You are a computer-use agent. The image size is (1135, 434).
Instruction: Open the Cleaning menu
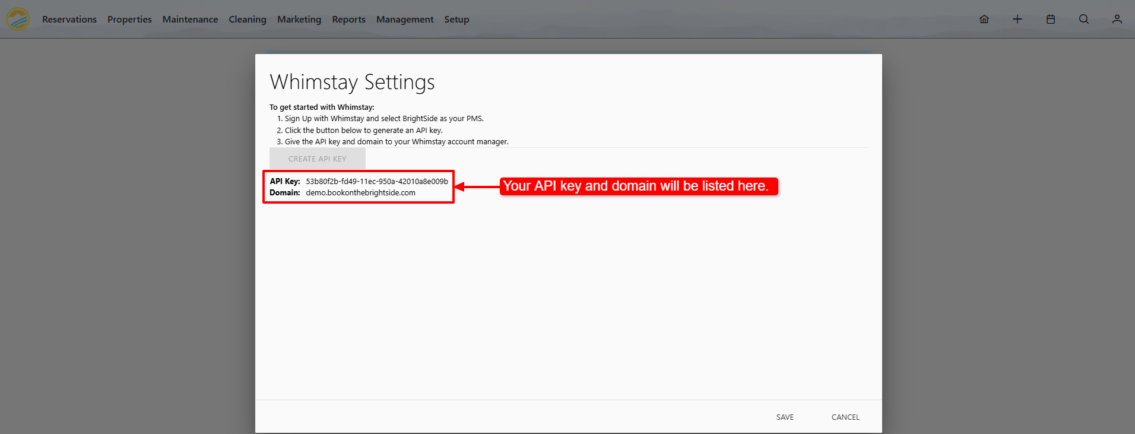[x=248, y=19]
